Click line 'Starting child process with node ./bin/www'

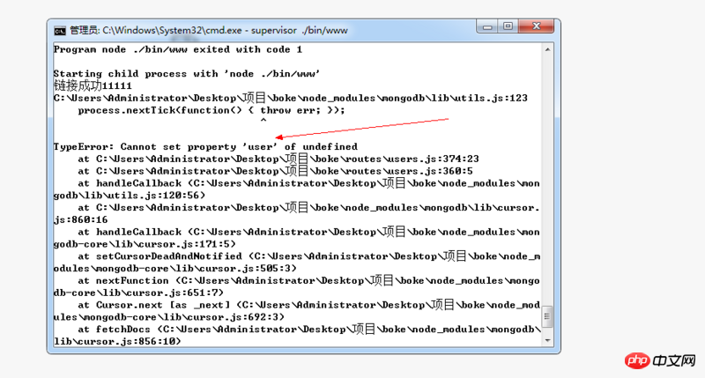(x=187, y=74)
